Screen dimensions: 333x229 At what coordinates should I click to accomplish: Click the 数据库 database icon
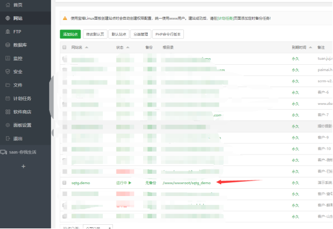click(8, 45)
